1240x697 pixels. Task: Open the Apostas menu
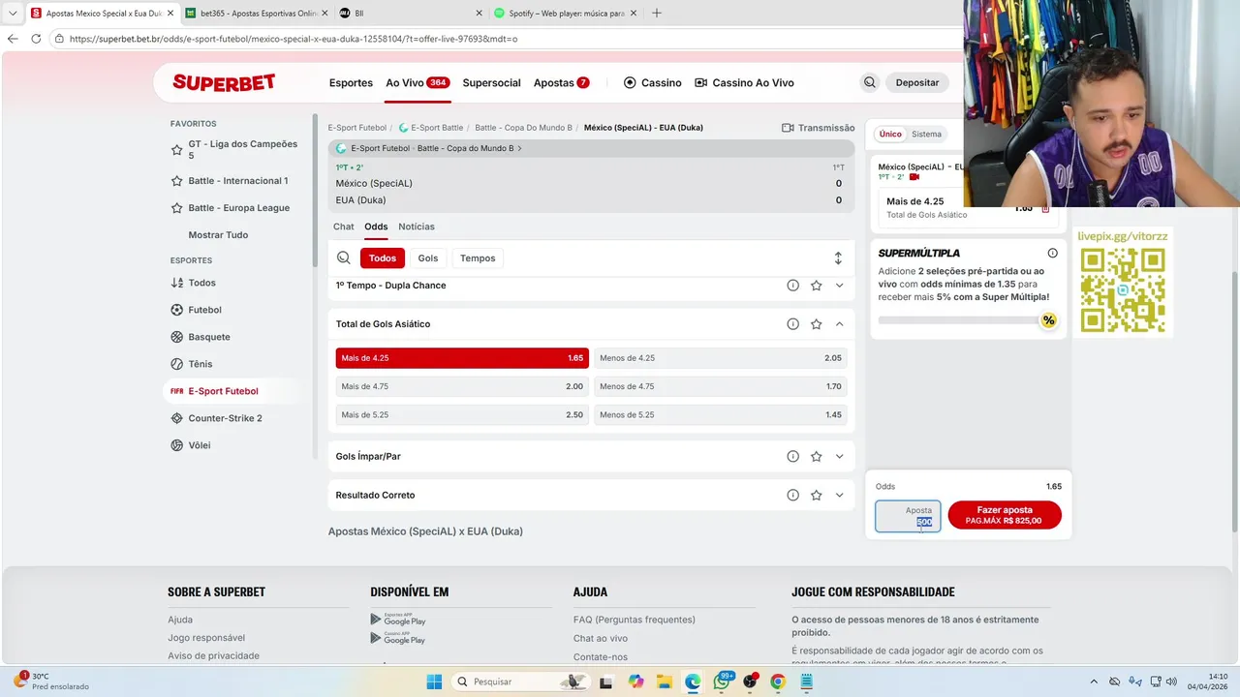[x=561, y=82]
